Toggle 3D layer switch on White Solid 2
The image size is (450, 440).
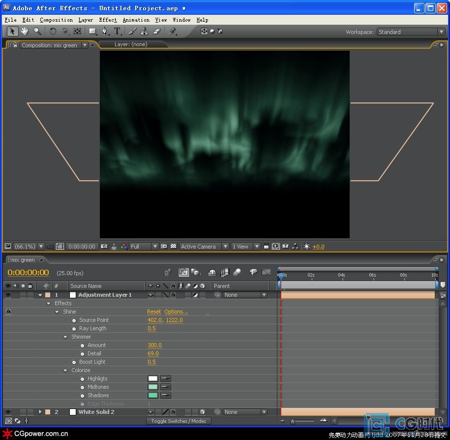[203, 412]
